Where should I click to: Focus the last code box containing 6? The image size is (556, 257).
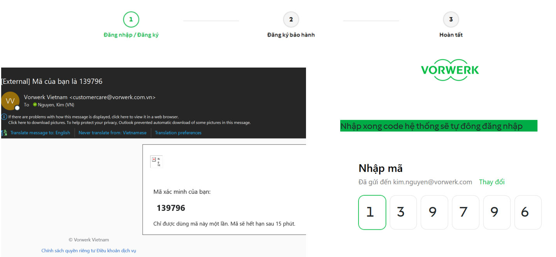pyautogui.click(x=528, y=212)
